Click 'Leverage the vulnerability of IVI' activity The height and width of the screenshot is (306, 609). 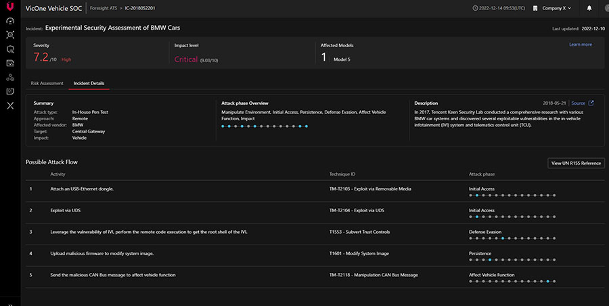(x=149, y=232)
